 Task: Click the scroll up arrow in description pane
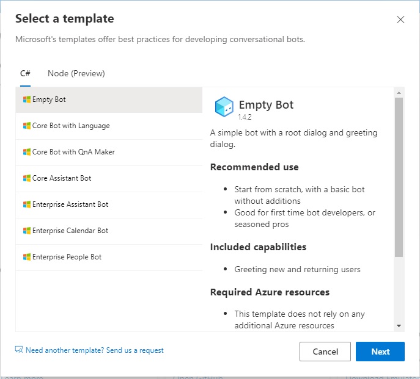(399, 93)
